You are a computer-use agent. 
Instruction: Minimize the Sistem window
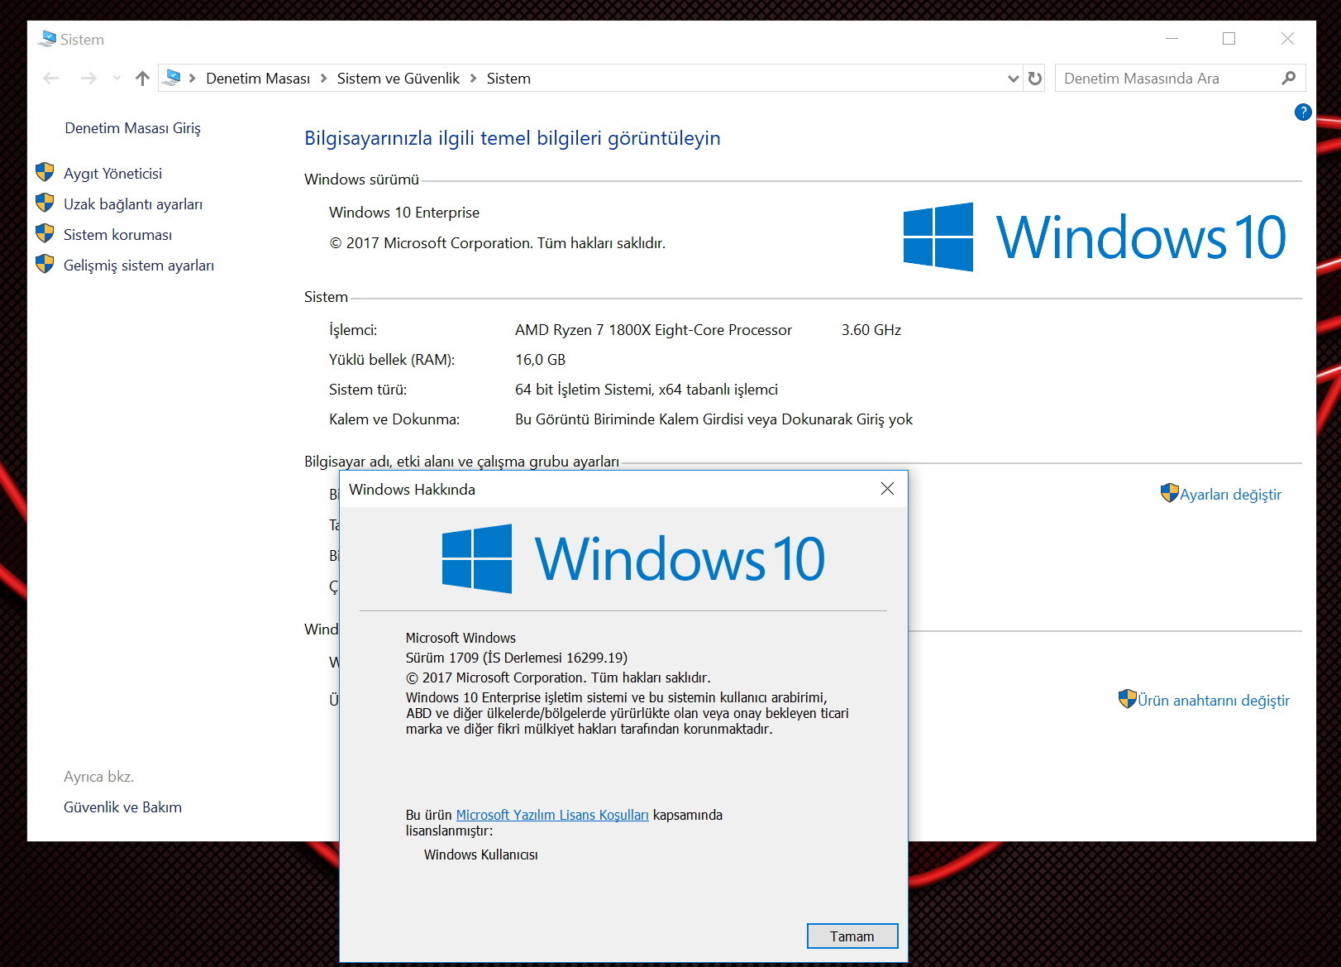coord(1172,39)
